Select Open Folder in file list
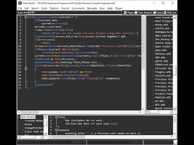 164,46
